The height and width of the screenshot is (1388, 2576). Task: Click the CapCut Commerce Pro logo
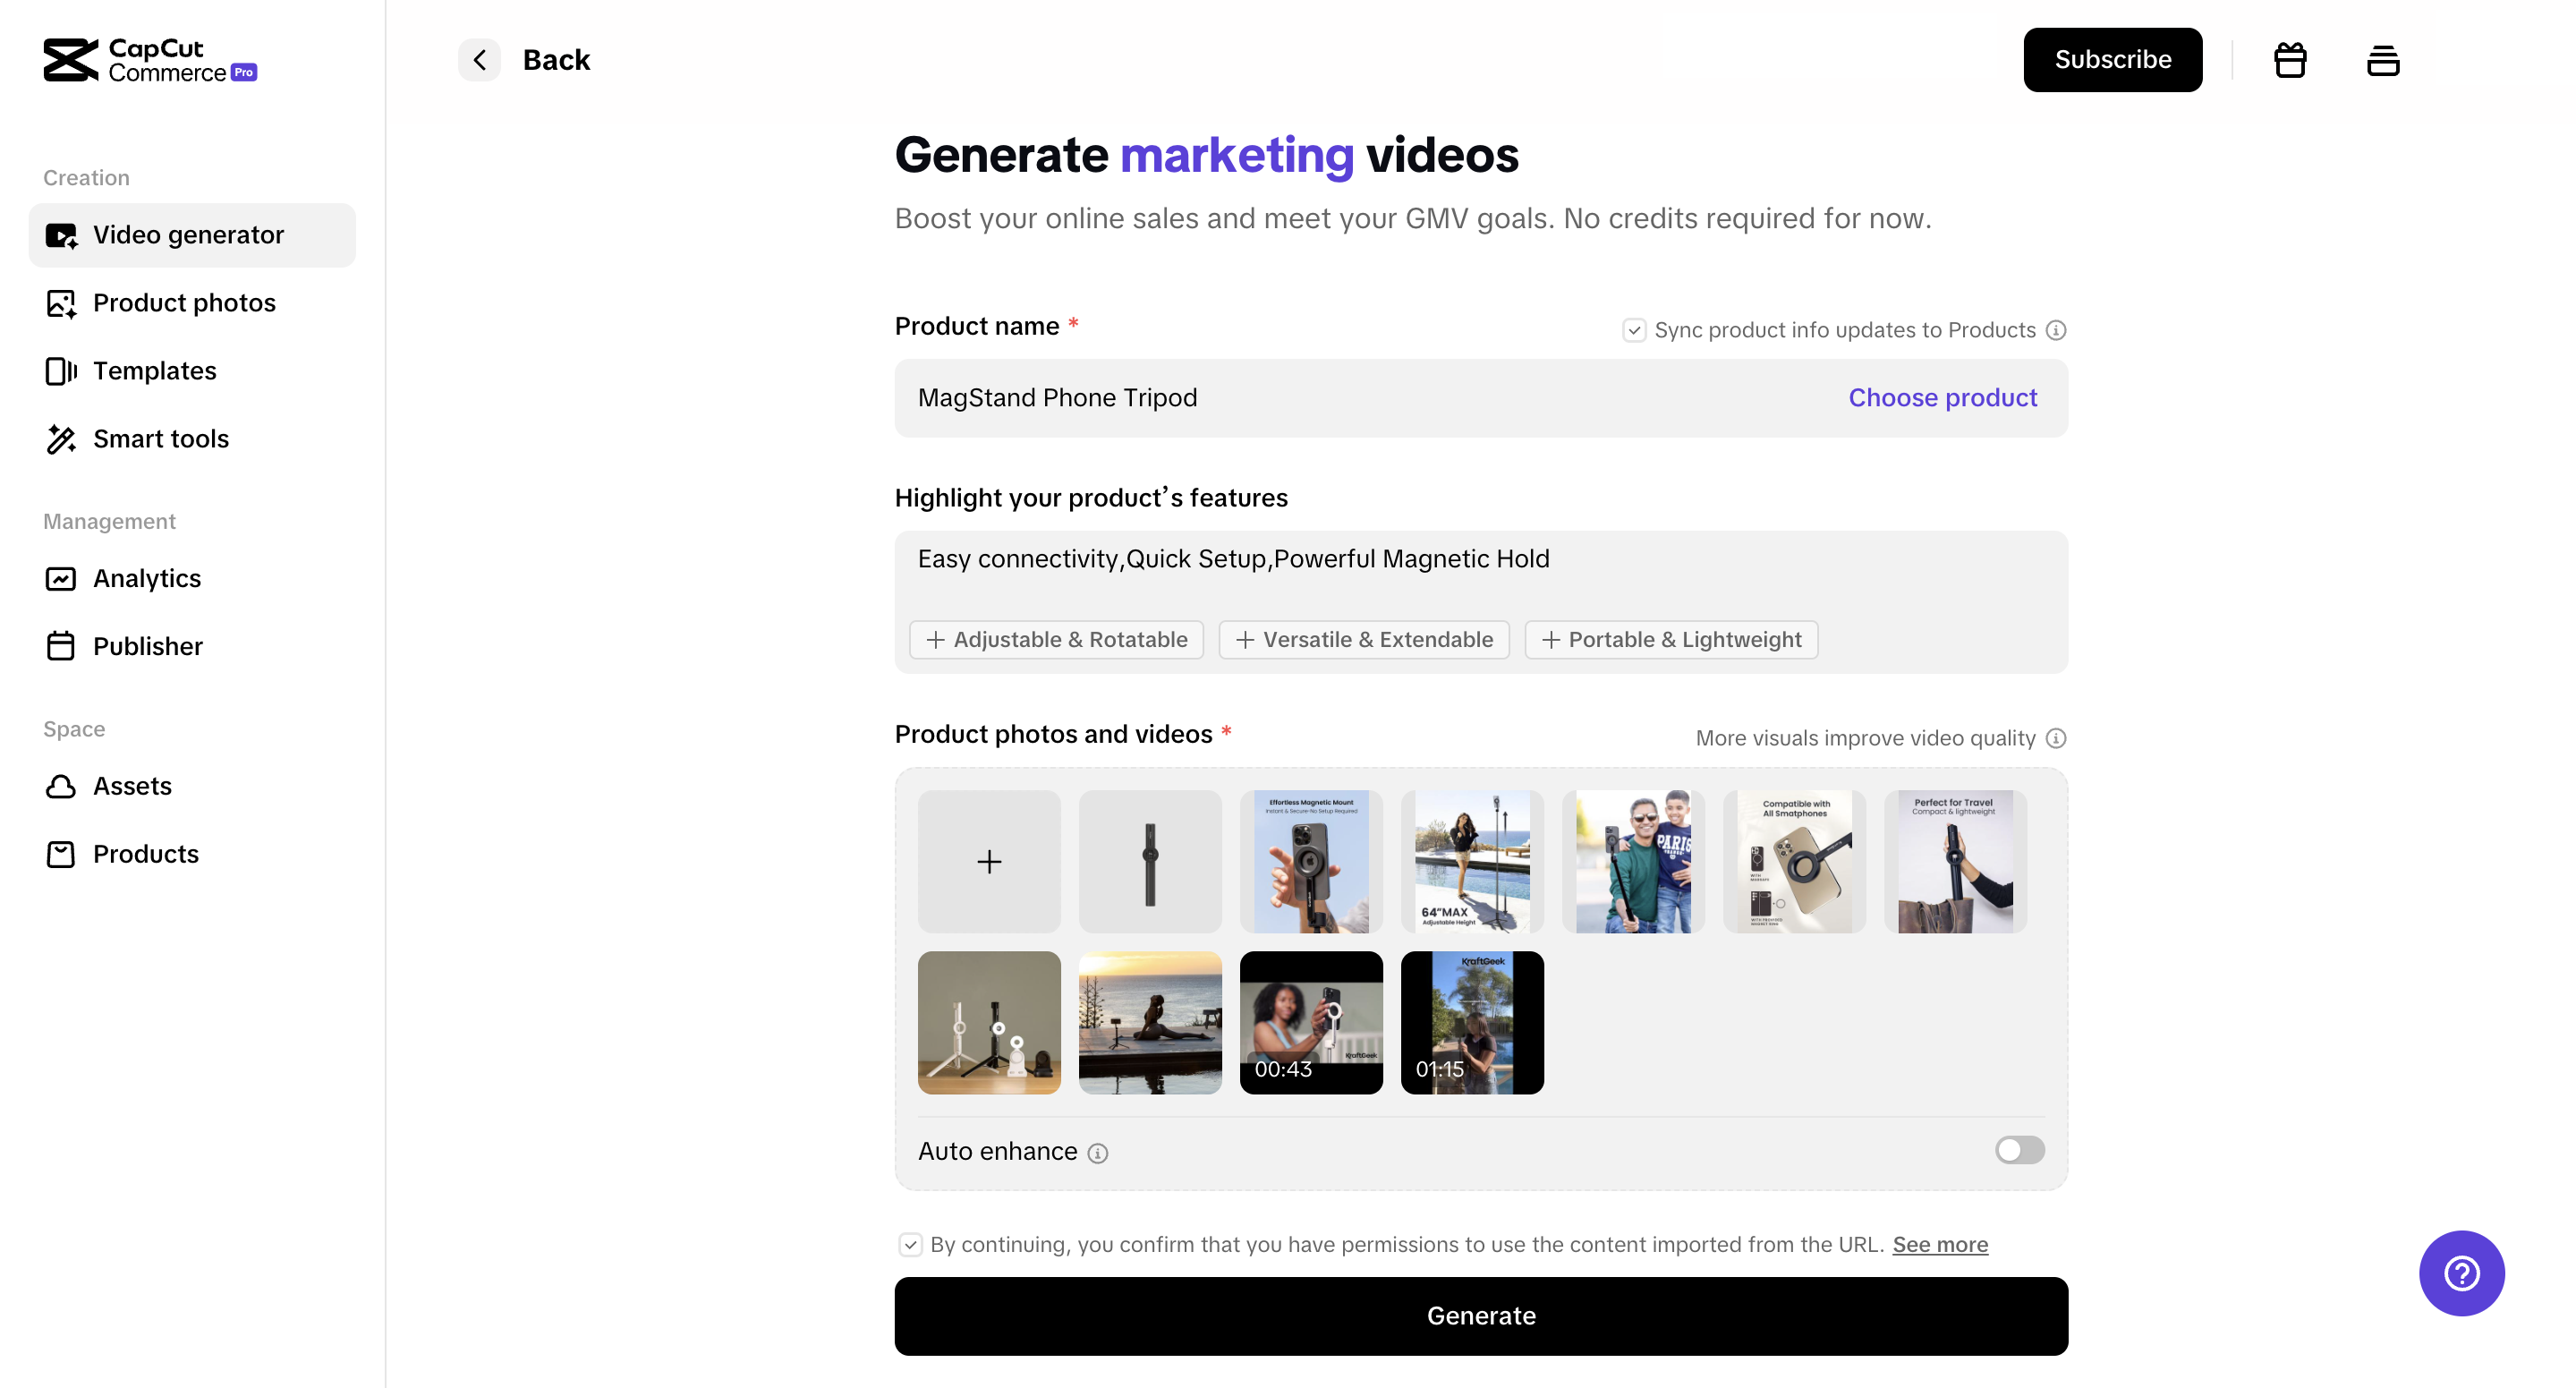150,60
